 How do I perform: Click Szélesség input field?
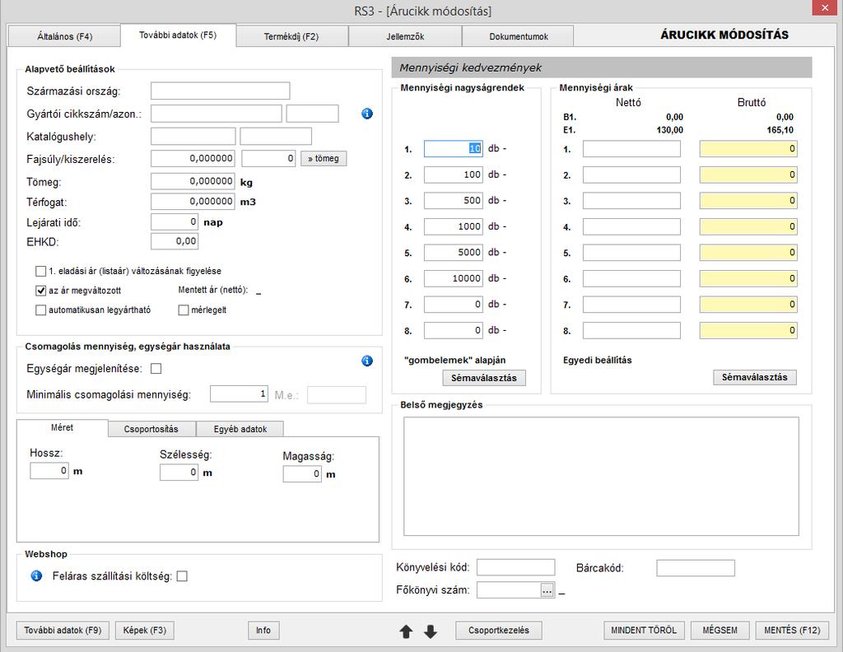tap(179, 473)
